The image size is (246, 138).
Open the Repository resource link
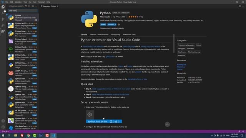[181, 67]
